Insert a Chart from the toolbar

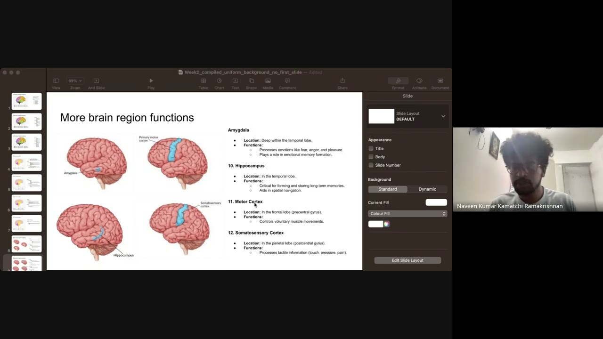coord(219,83)
